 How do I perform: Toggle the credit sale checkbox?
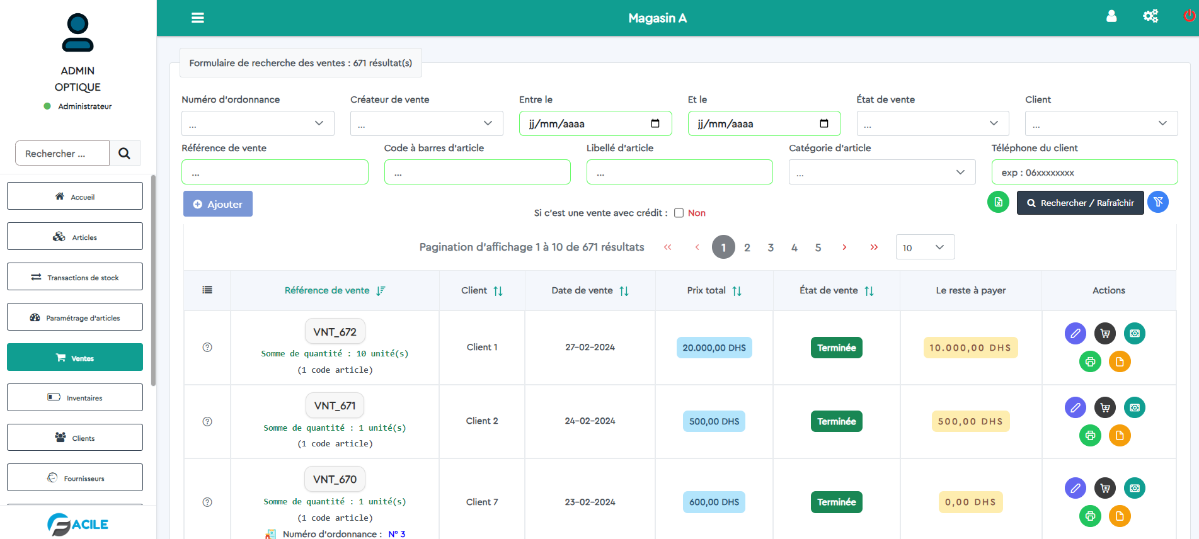pos(679,213)
